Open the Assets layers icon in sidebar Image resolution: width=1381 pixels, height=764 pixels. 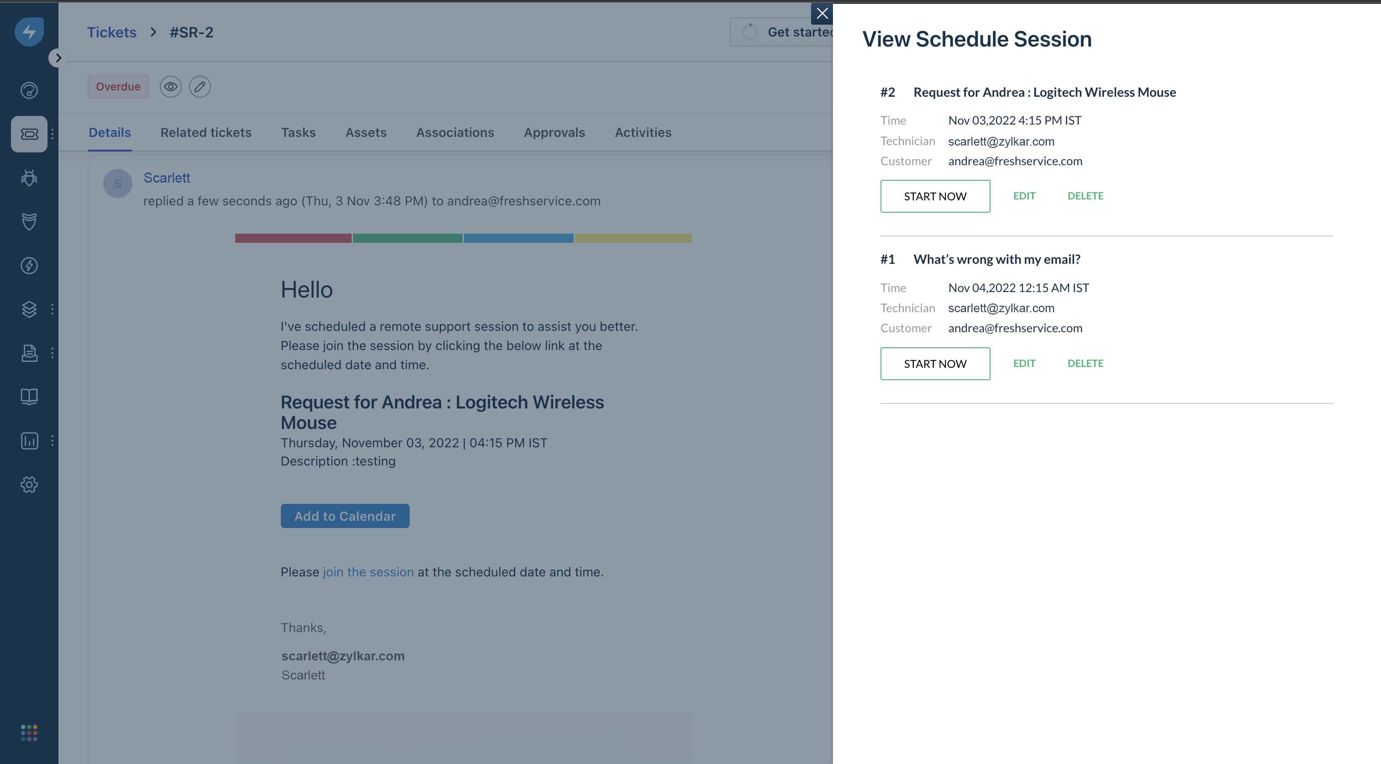29,309
